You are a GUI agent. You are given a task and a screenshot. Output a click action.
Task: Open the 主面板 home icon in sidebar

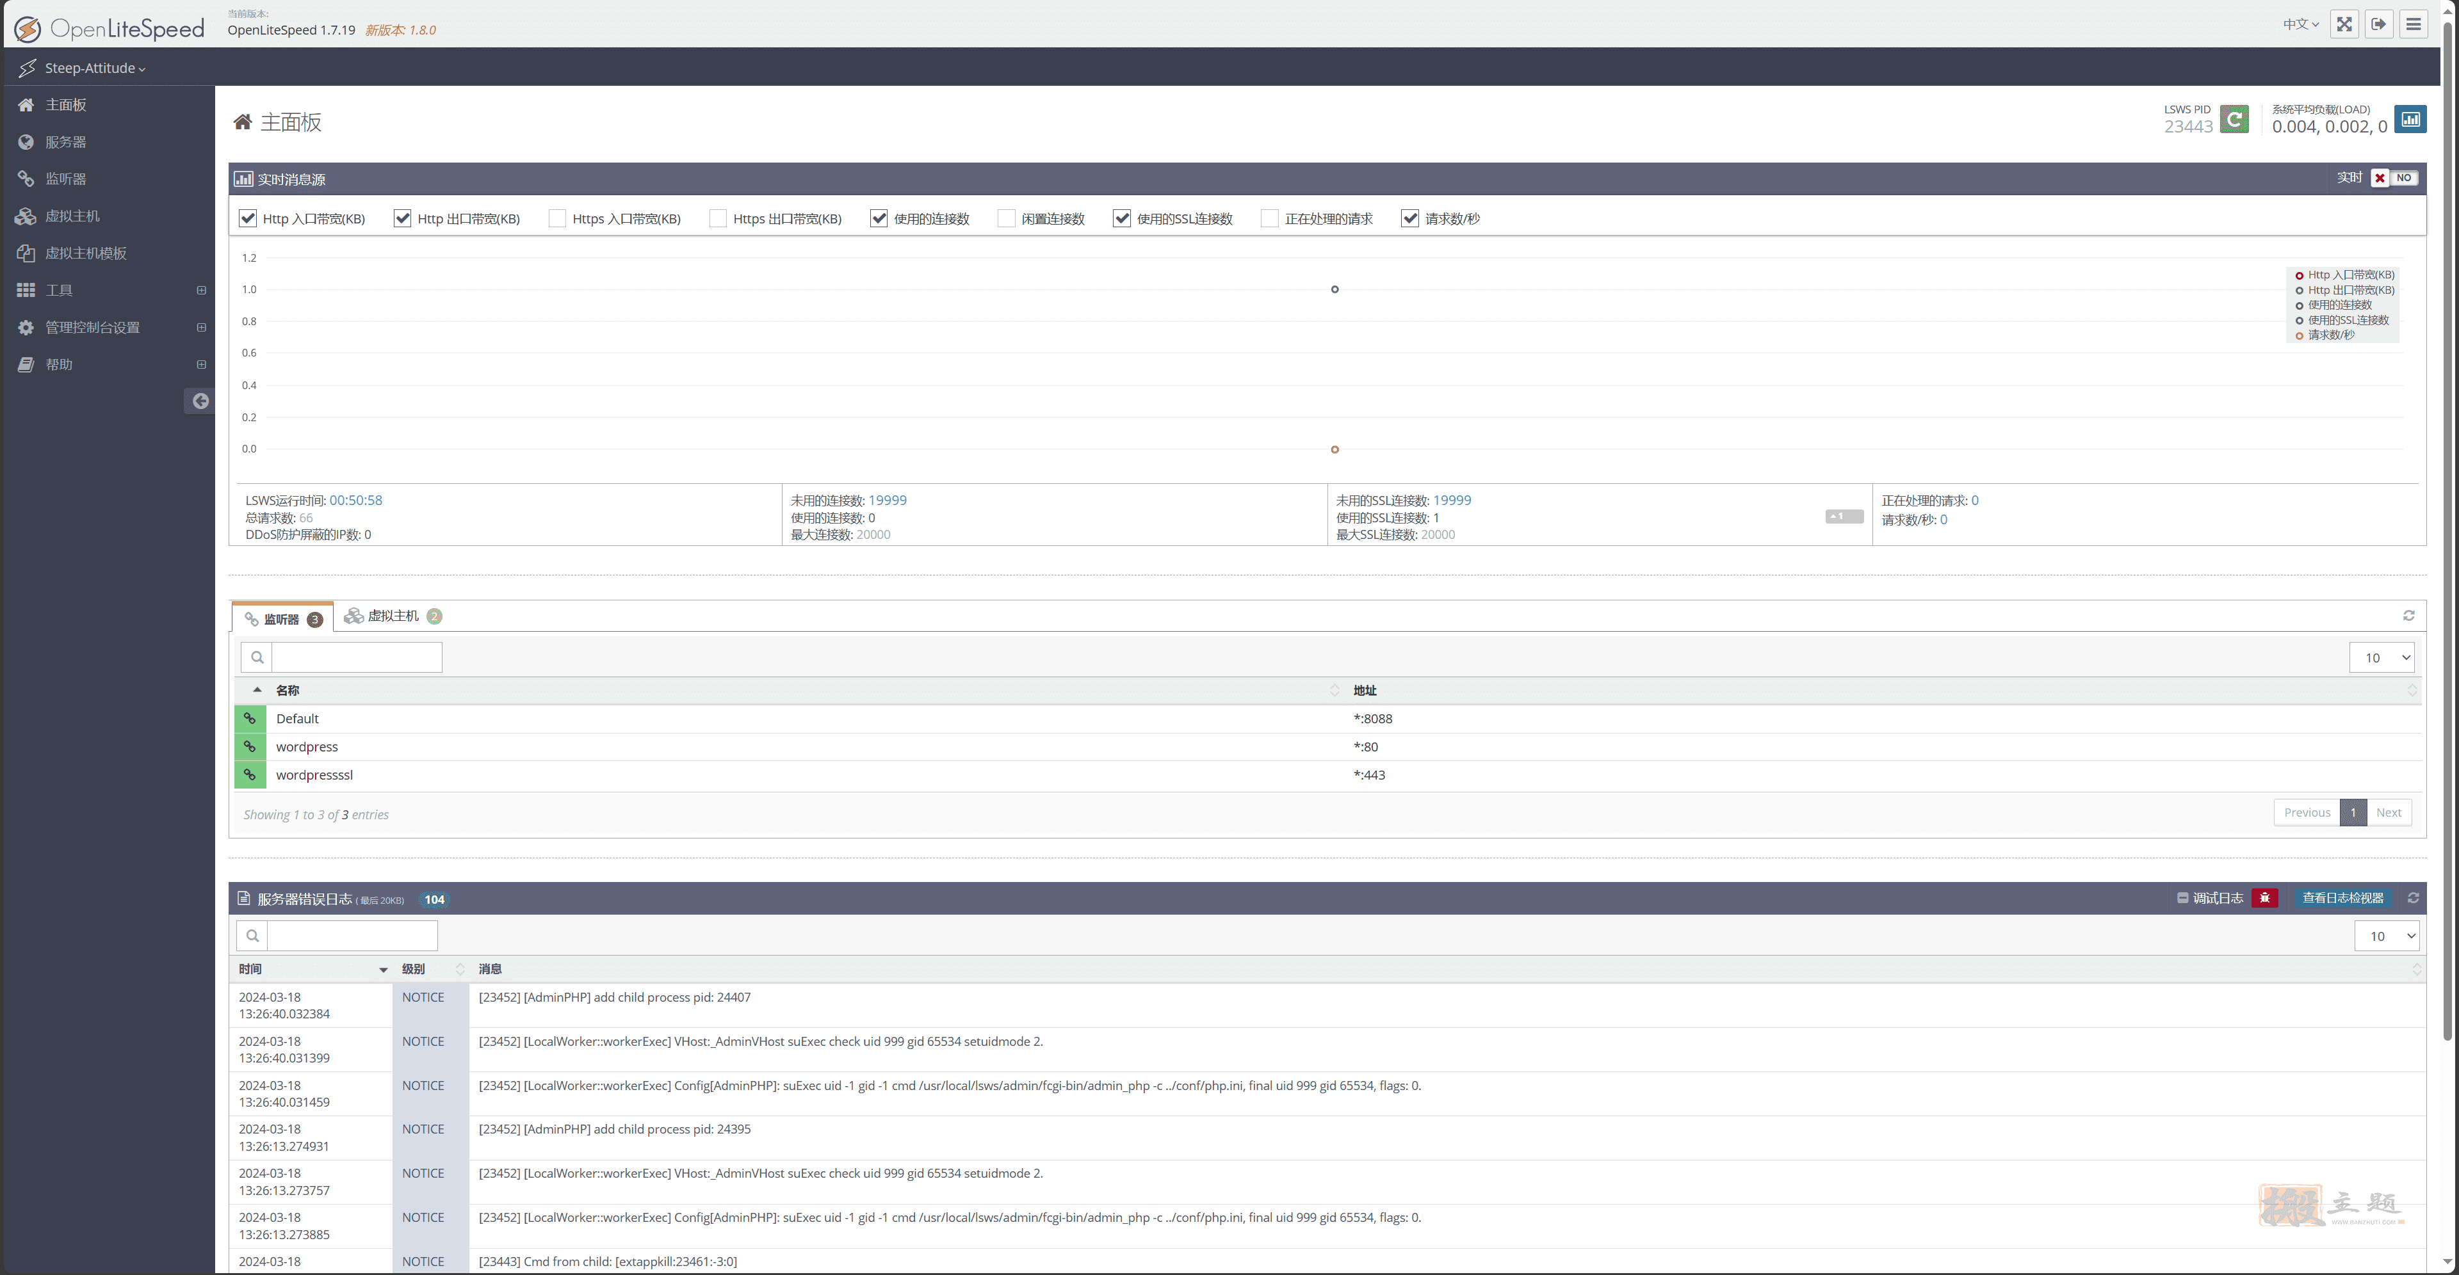pyautogui.click(x=26, y=105)
